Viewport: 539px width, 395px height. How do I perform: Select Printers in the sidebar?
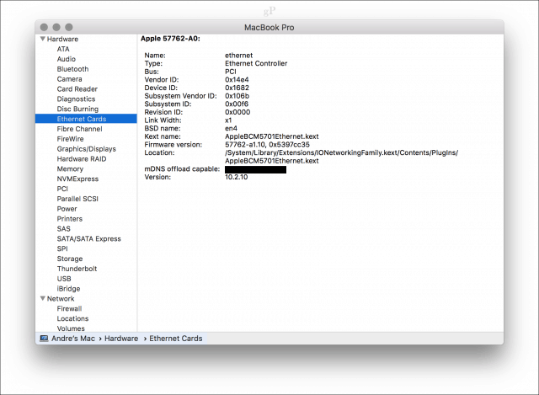70,218
